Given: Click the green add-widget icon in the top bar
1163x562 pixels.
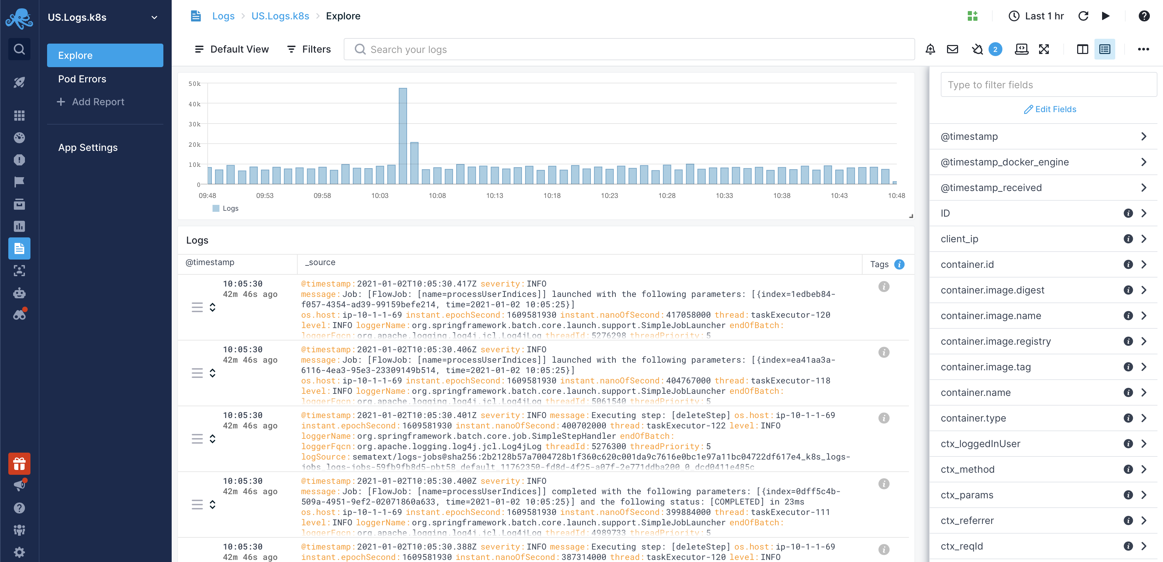Looking at the screenshot, I should point(973,16).
